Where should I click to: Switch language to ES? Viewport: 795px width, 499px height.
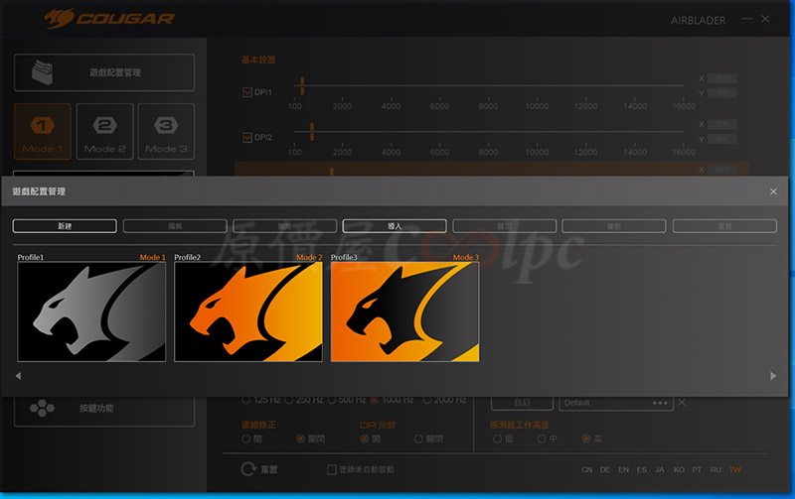(x=641, y=469)
